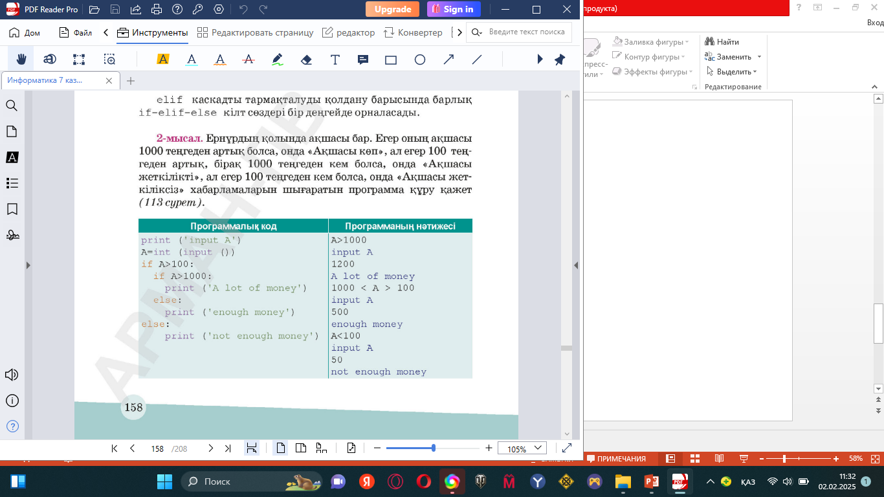Image resolution: width=884 pixels, height=497 pixels.
Task: Open the Инструменты tab
Action: 153,32
